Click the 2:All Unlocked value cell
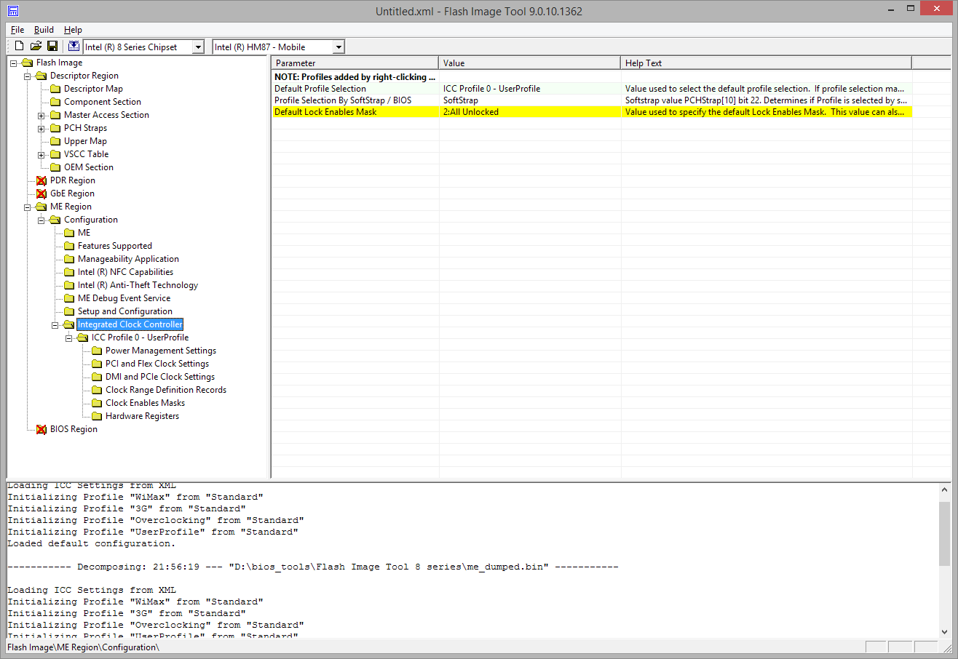Screen dimensions: 958x659 coord(530,112)
